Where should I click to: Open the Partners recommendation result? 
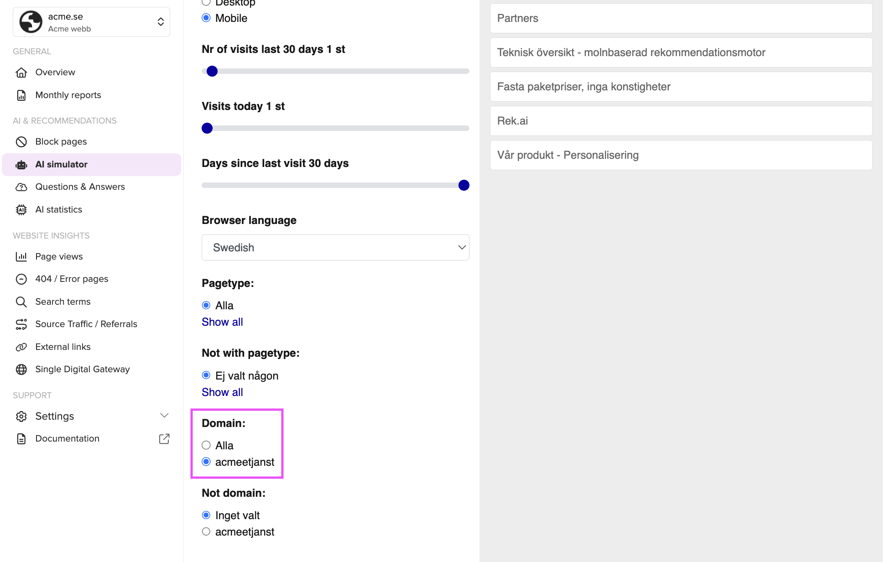(x=681, y=18)
